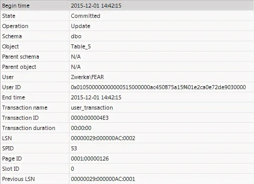The width and height of the screenshot is (254, 184).
Task: Select the 'Page ID' property label
Action: tap(12, 159)
